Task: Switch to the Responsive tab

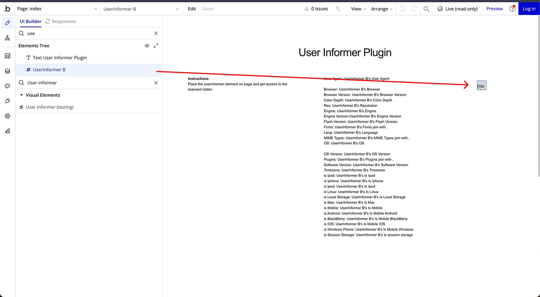Action: 60,21
